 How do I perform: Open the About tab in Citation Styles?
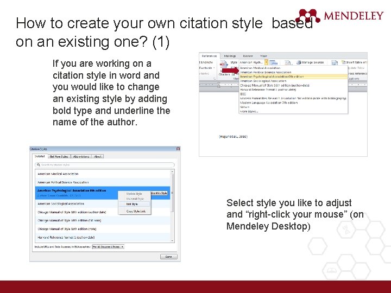click(x=98, y=156)
